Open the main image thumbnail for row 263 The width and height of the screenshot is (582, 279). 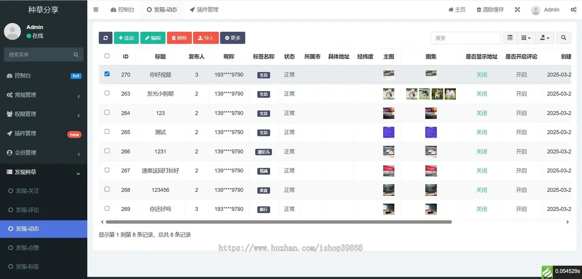tap(388, 93)
